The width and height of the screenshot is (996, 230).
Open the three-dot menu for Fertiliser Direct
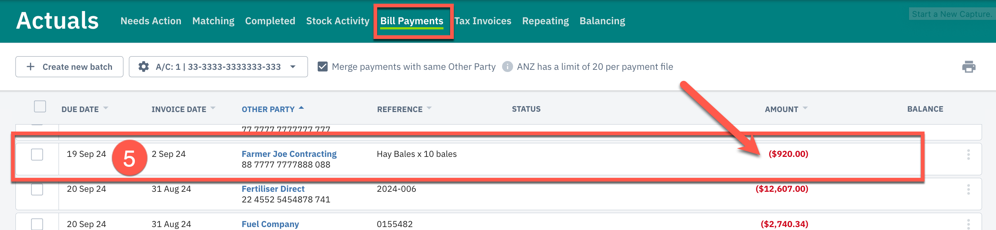click(x=968, y=190)
